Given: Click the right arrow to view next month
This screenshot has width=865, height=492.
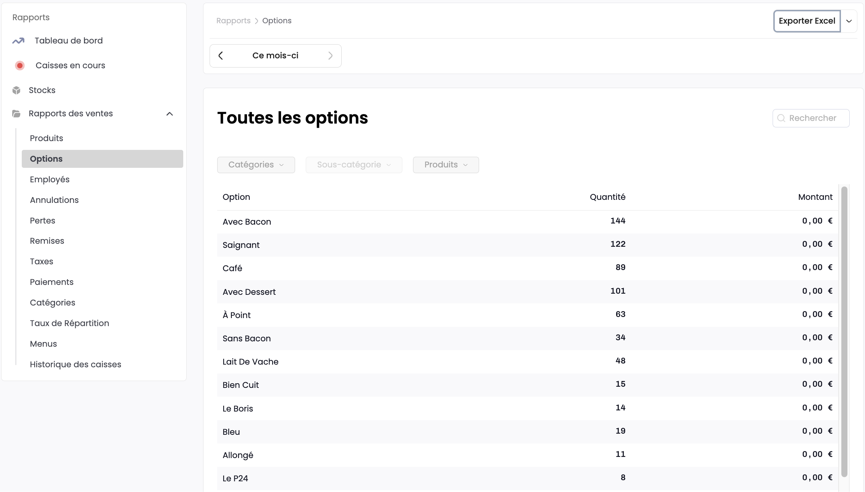Looking at the screenshot, I should pos(331,56).
